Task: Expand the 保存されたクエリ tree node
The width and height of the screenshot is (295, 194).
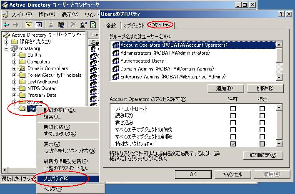Action: point(6,42)
